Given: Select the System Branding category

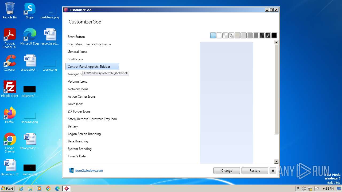Looking at the screenshot, I should click(92, 149).
